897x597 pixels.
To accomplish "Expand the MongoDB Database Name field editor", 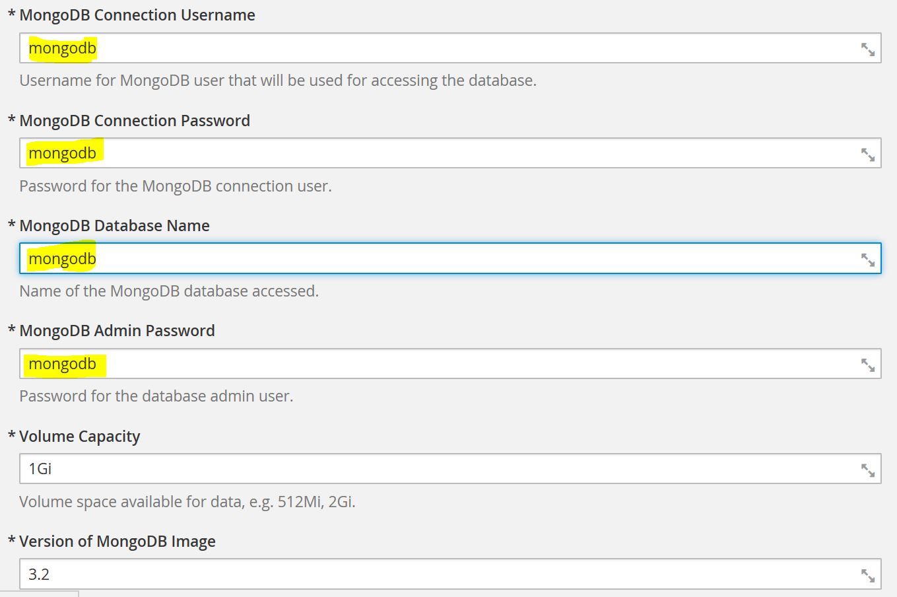I will tap(867, 260).
